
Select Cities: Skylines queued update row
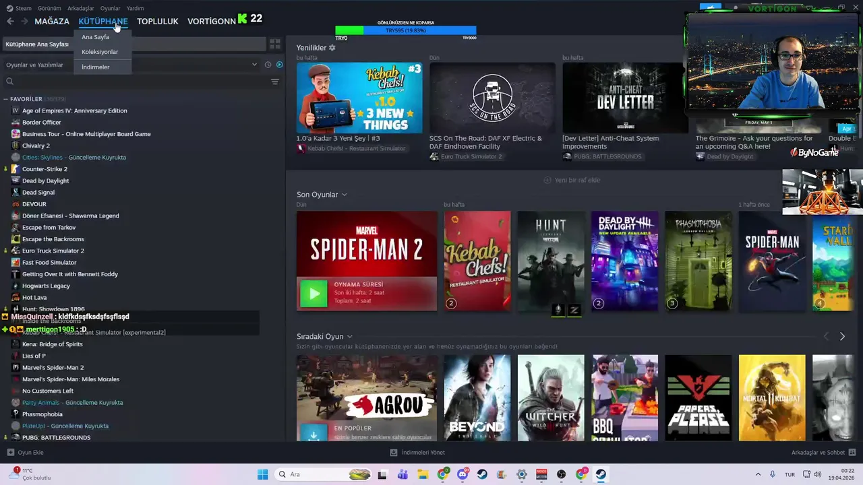[x=74, y=157]
